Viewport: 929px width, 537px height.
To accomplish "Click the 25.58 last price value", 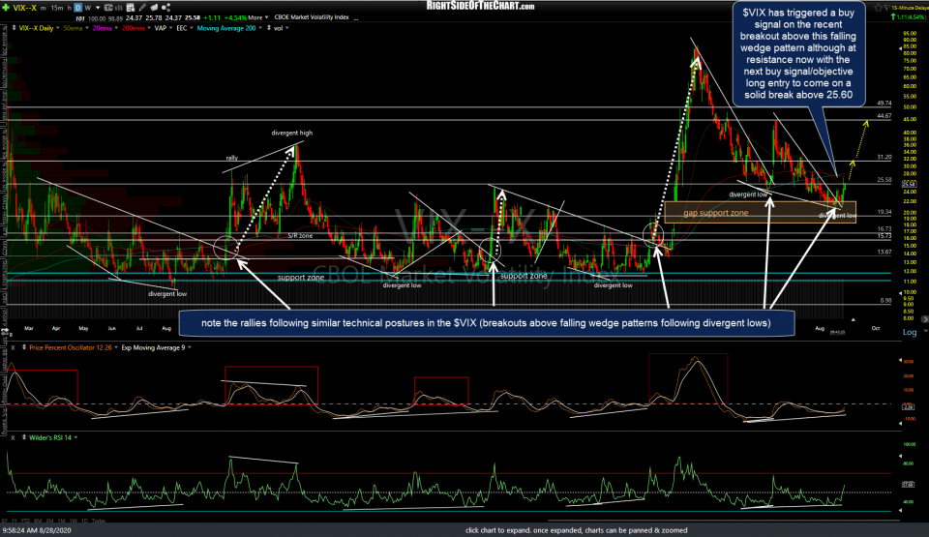I will click(195, 17).
